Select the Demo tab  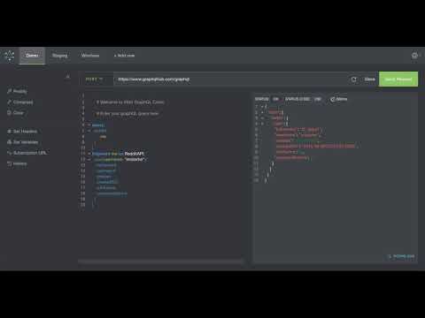pyautogui.click(x=32, y=56)
